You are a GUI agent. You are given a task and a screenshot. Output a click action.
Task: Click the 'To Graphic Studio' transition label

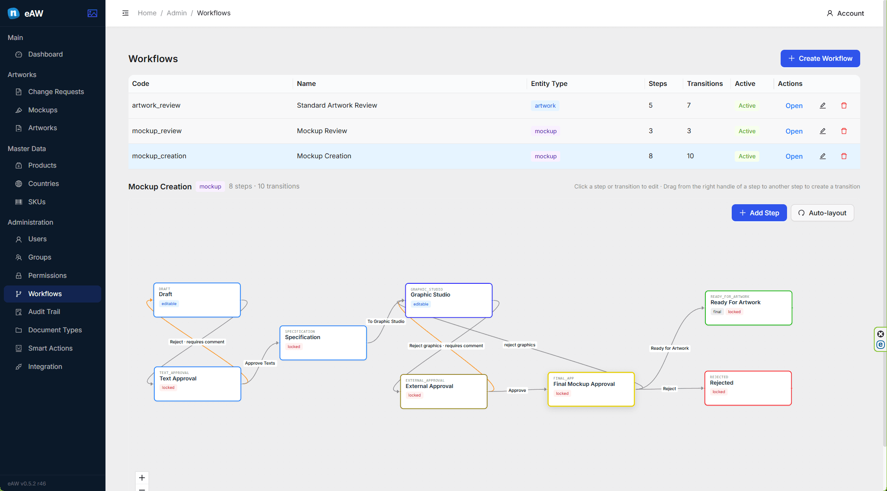386,322
